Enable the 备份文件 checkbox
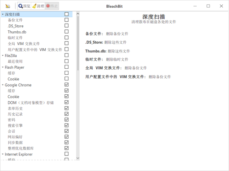Image resolution: width=229 pixels, height=171 pixels. [66, 20]
